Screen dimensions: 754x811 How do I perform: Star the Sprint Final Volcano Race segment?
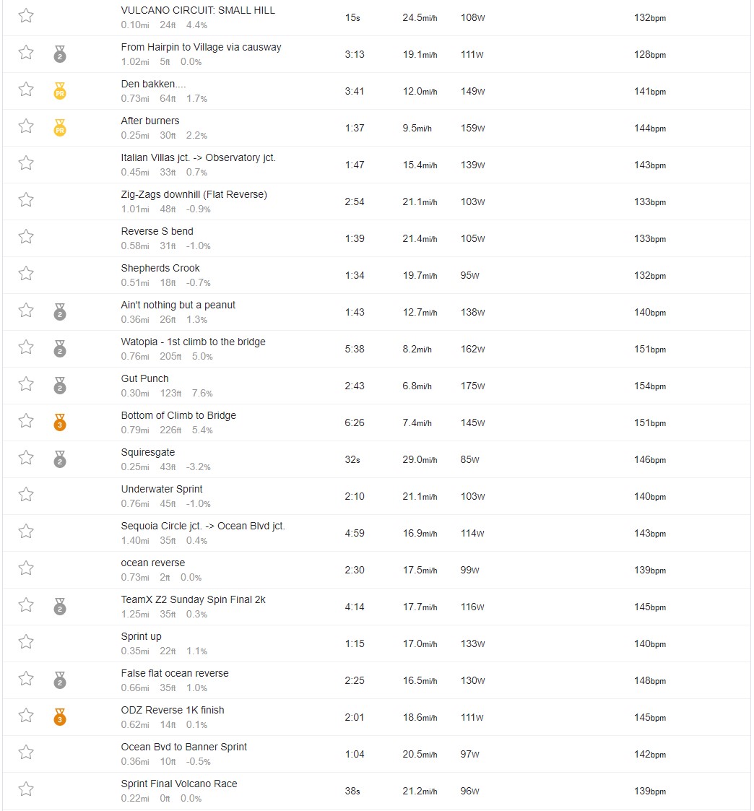pos(26,789)
